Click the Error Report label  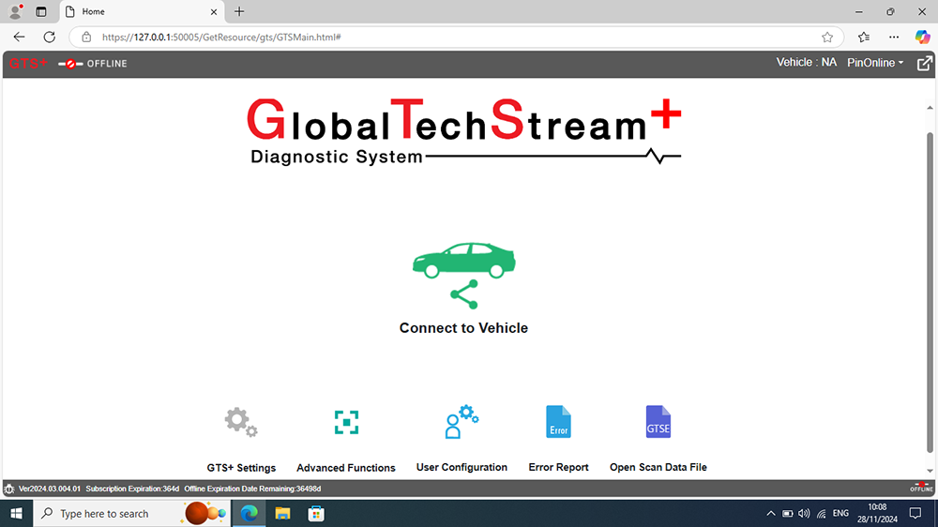pyautogui.click(x=558, y=467)
